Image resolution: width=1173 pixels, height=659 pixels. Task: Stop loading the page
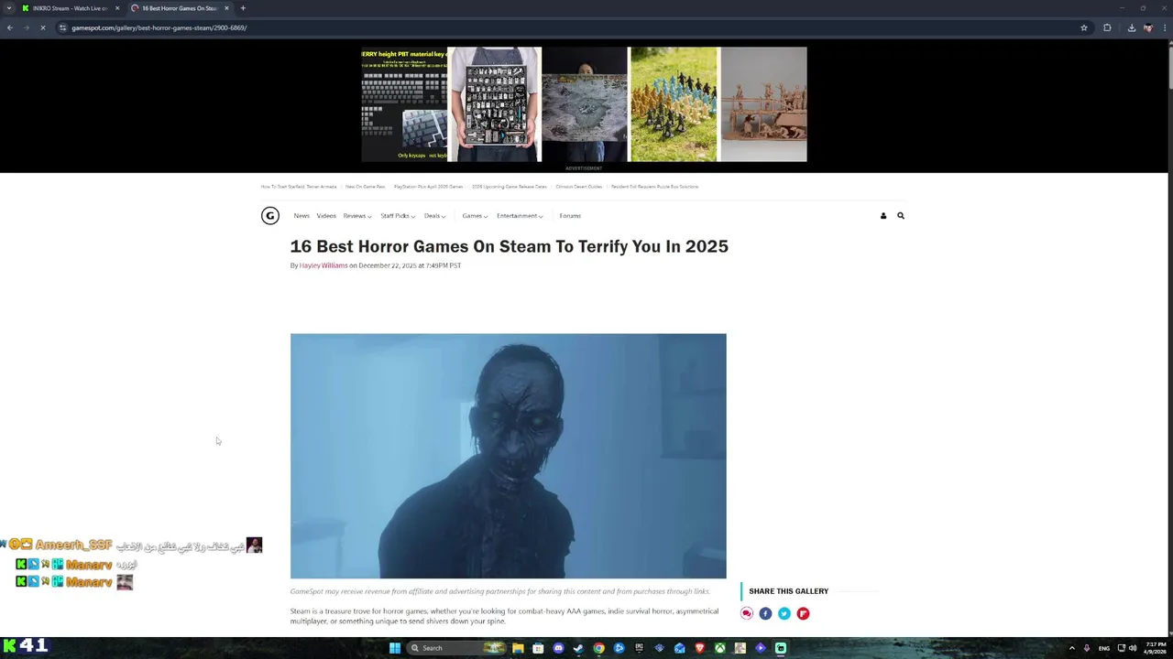42,27
